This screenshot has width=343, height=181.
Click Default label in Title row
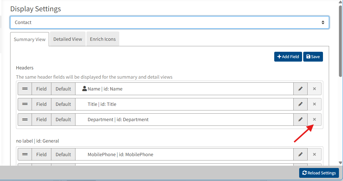pyautogui.click(x=63, y=104)
